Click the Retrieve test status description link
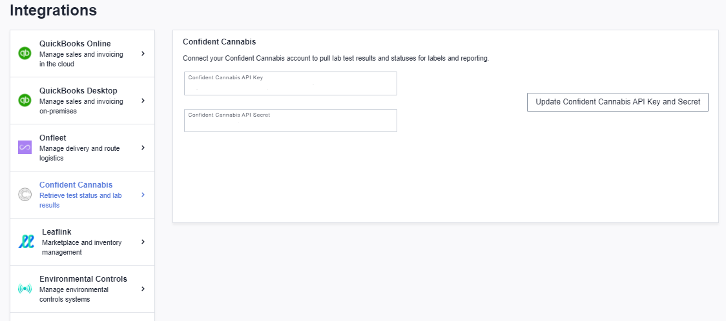Viewport: 726px width, 321px height. 81,200
